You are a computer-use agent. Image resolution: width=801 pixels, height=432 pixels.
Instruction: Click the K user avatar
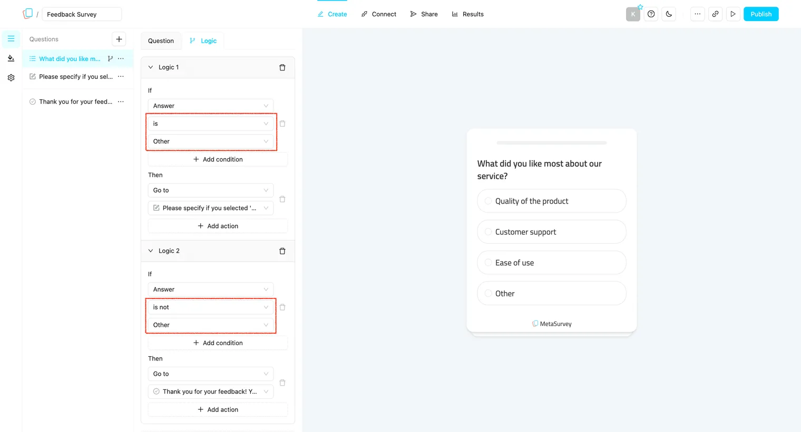(x=633, y=14)
